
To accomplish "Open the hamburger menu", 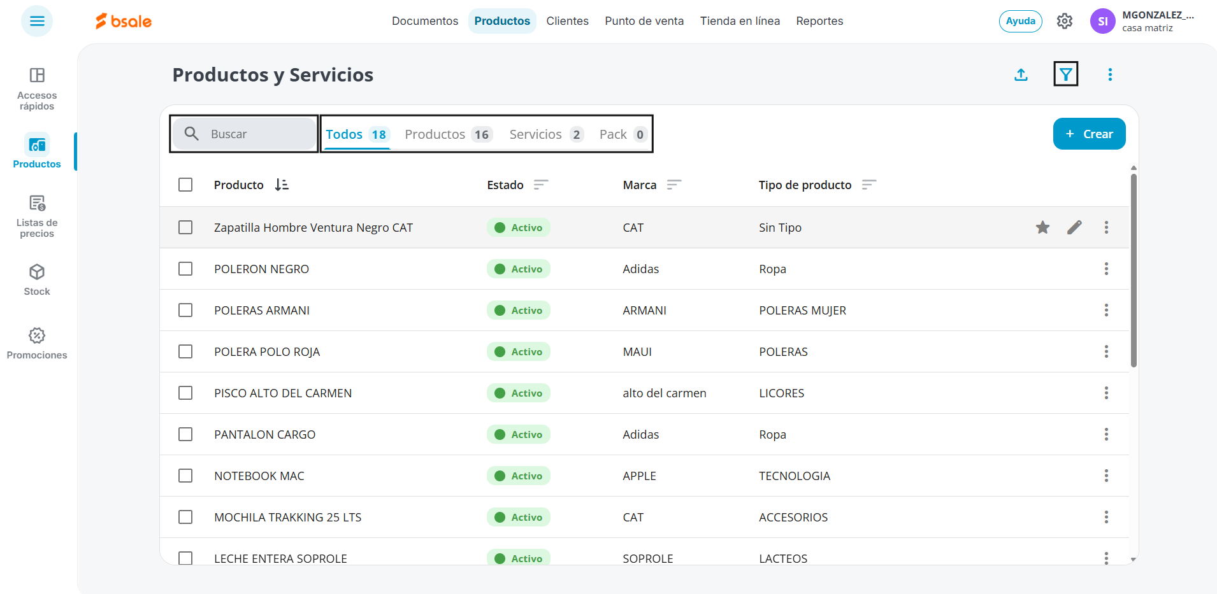I will click(x=37, y=21).
